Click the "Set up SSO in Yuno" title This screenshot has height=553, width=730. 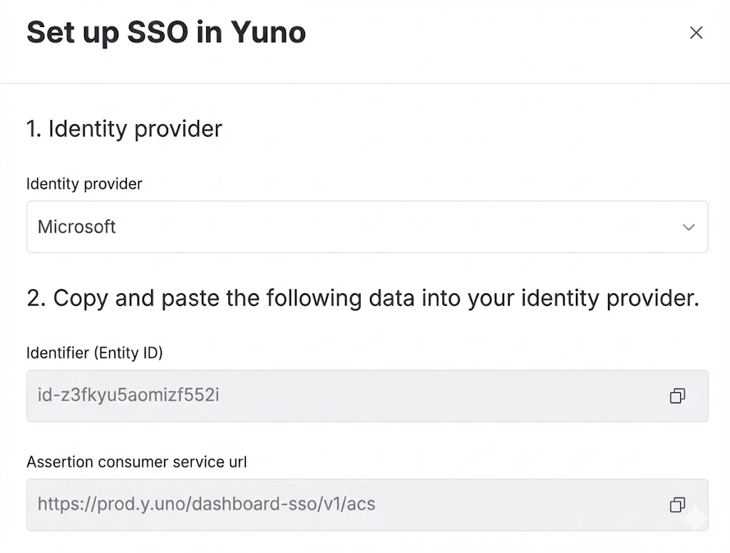pyautogui.click(x=166, y=33)
